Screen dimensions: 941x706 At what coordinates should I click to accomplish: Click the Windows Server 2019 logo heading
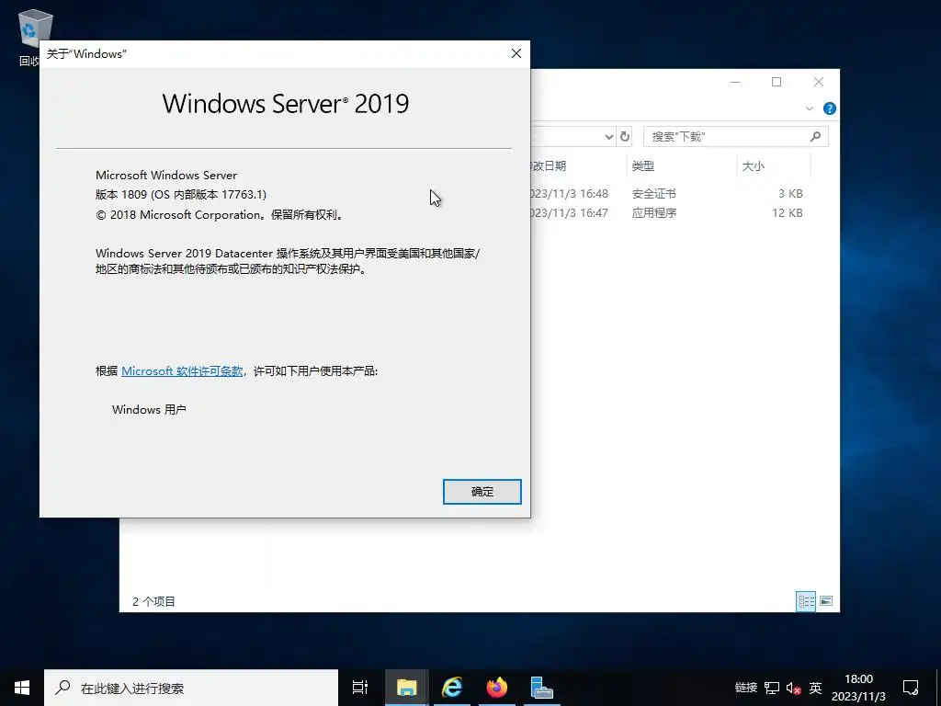tap(286, 104)
